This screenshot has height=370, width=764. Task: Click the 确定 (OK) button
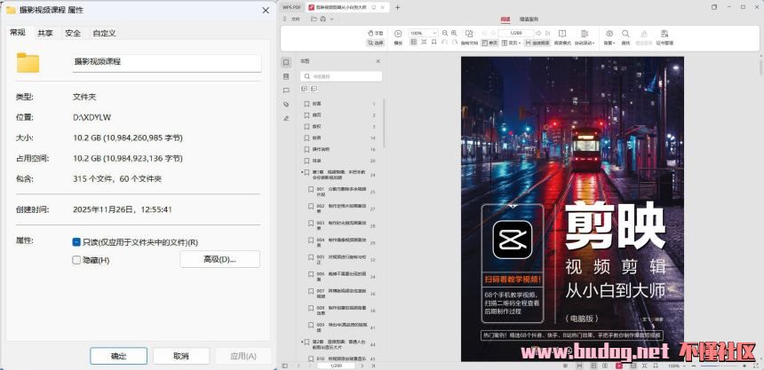pyautogui.click(x=118, y=355)
